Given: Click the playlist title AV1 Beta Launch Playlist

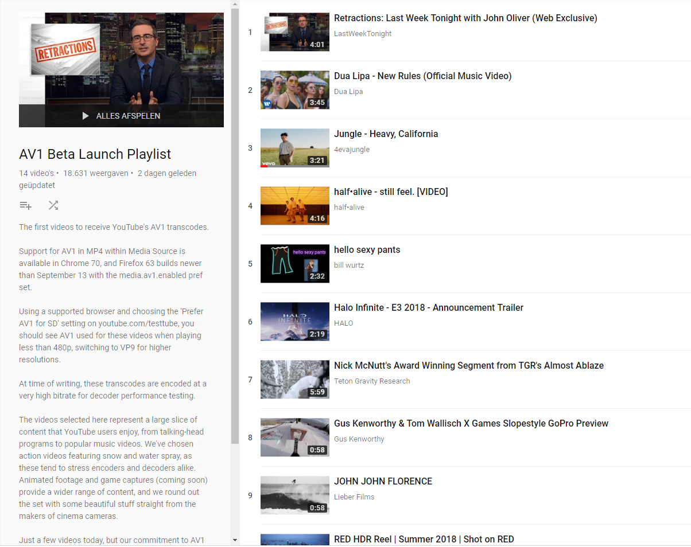Looking at the screenshot, I should pos(95,154).
